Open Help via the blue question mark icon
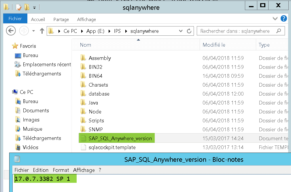The width and height of the screenshot is (291, 192). 284,19
